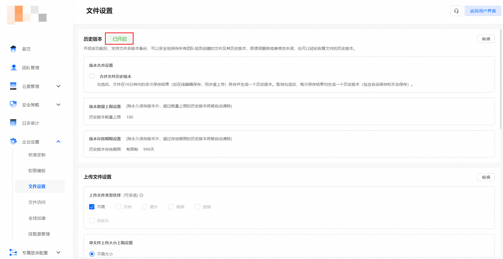Click the customer service headset icon
503x259 pixels.
[x=456, y=11]
